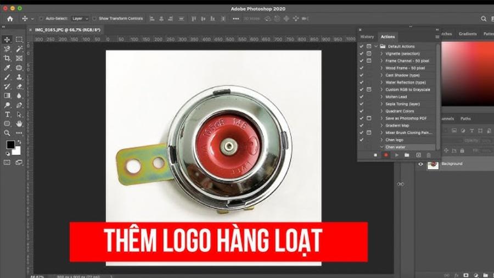Screen dimensions: 494x278
Task: Select the Background layer thumbnail
Action: [433, 164]
